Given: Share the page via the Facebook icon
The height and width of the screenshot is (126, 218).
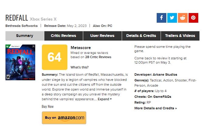Looking at the screenshot, I should coord(162,18).
